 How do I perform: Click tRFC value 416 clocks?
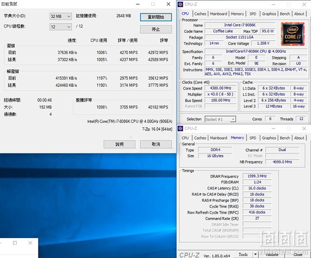[x=257, y=212]
